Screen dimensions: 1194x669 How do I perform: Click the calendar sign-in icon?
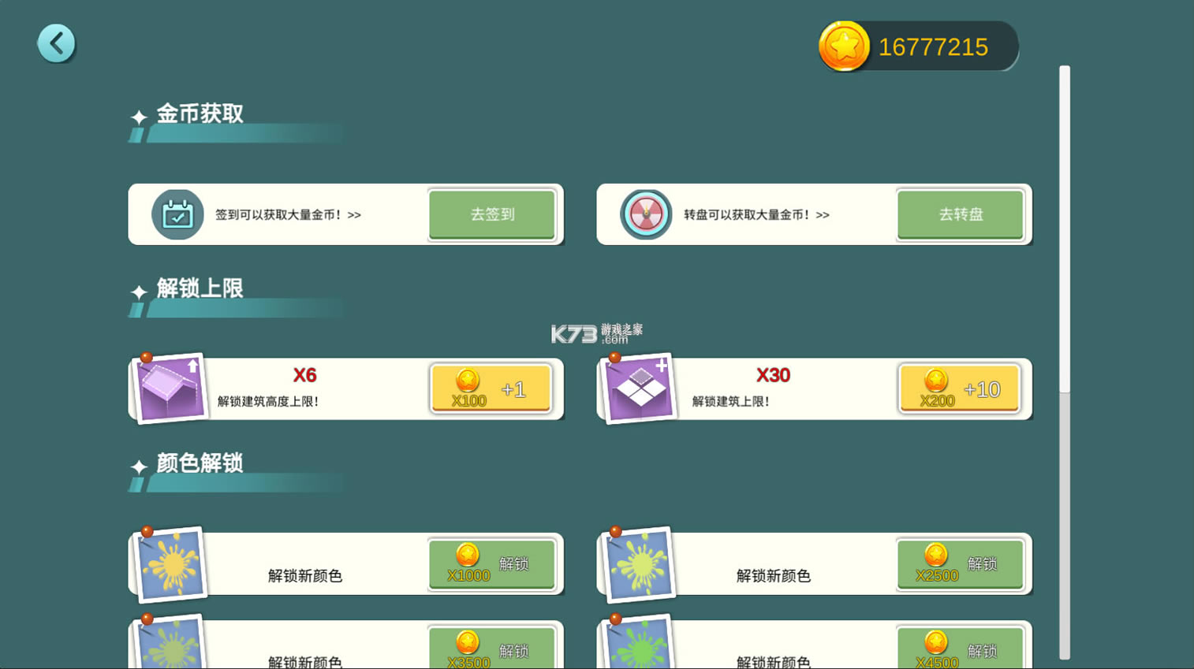point(177,214)
